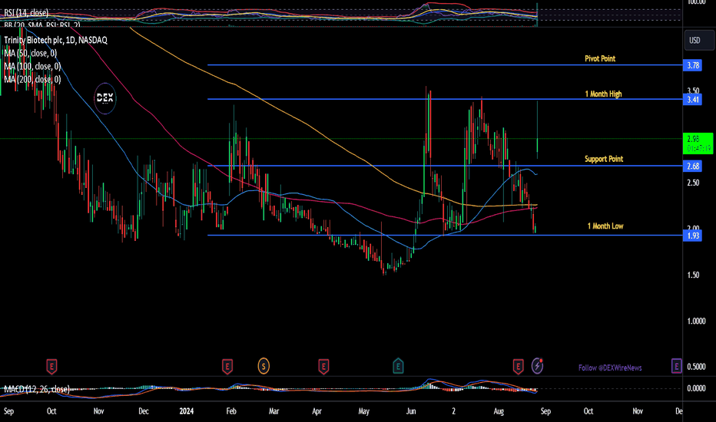The width and height of the screenshot is (716, 422).
Task: Click the 1.93 price tag
Action: click(693, 236)
